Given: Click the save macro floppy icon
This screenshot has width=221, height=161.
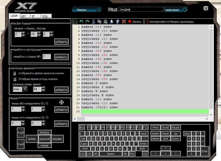Looking at the screenshot, I should 75,22.
